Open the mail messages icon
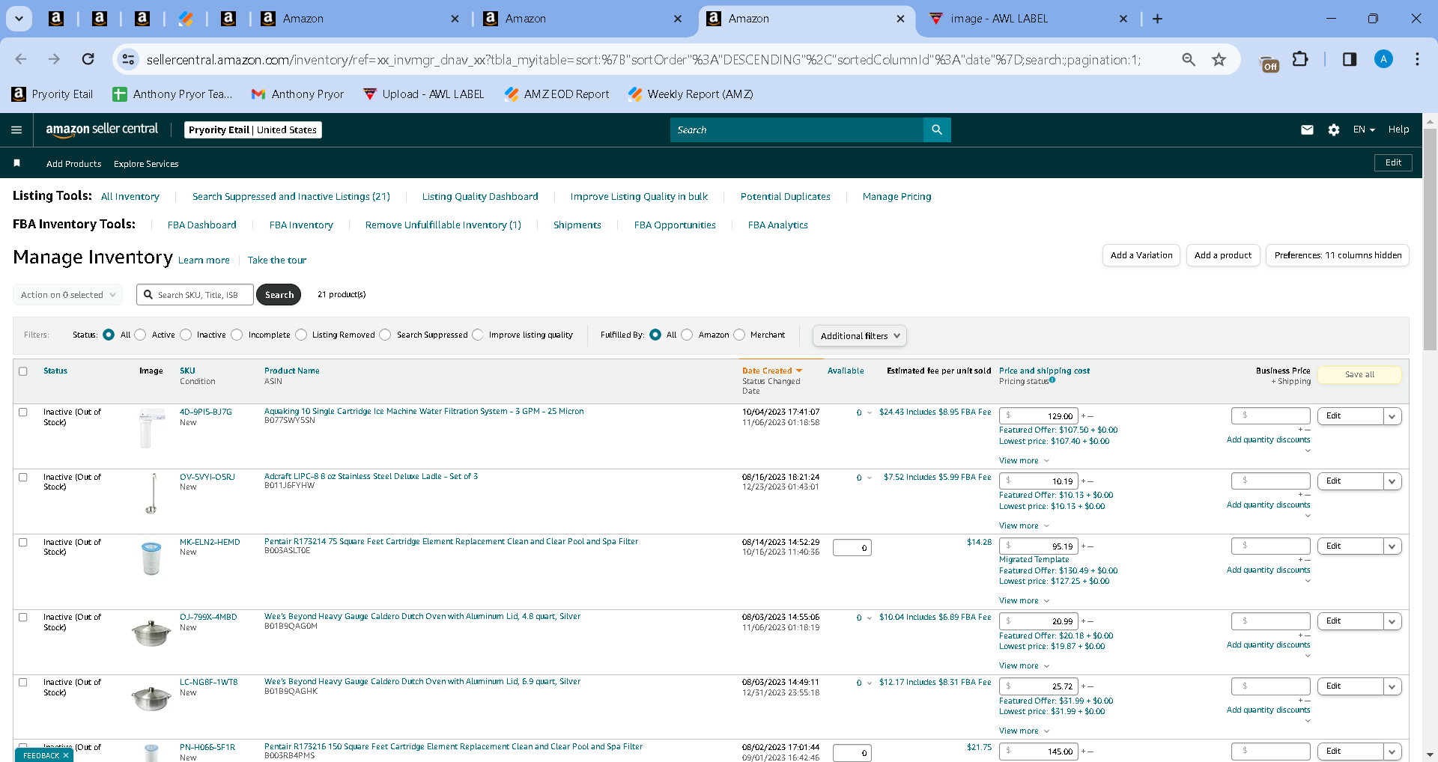The height and width of the screenshot is (762, 1438). pos(1307,129)
